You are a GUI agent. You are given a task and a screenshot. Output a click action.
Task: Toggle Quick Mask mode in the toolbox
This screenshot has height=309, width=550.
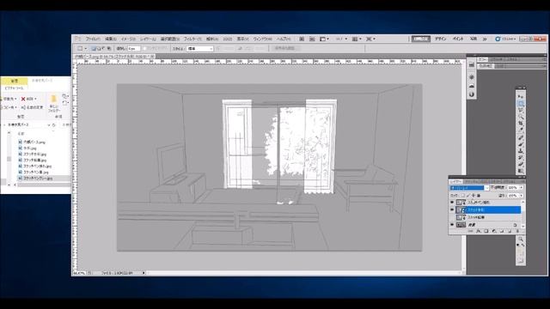[521, 260]
